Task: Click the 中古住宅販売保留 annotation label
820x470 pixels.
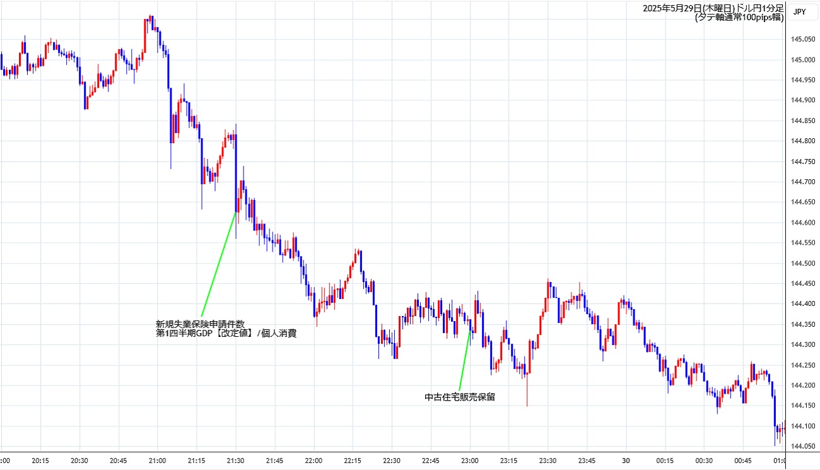Action: coord(459,397)
